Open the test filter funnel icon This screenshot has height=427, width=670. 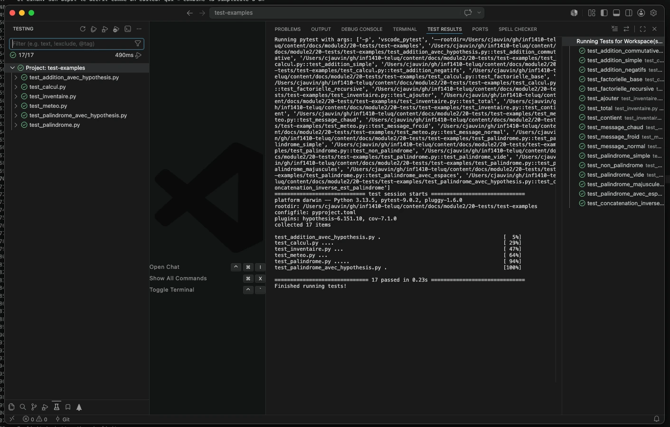[138, 44]
